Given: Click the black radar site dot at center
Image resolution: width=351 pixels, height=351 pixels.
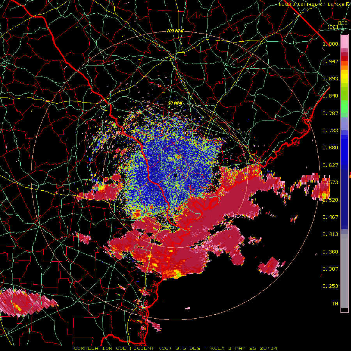Looking at the screenshot, I should (175, 175).
